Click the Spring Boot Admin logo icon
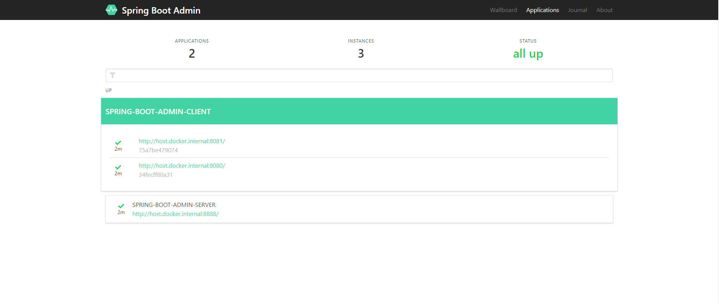Image resolution: width=719 pixels, height=303 pixels. point(111,10)
